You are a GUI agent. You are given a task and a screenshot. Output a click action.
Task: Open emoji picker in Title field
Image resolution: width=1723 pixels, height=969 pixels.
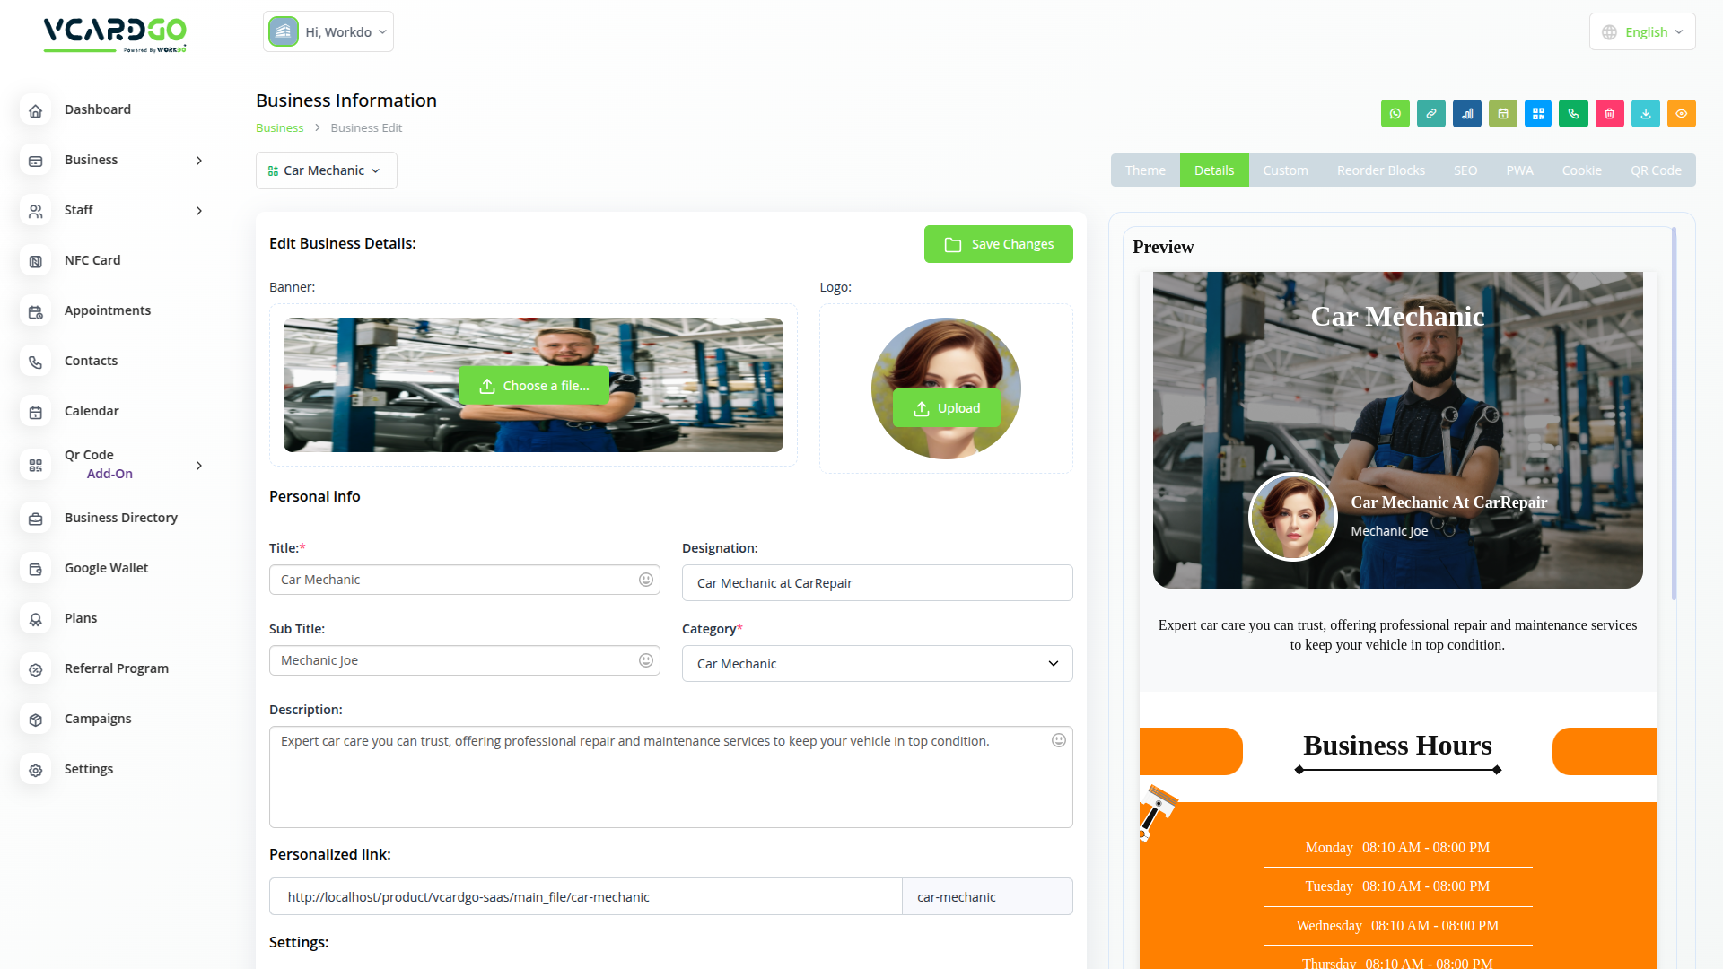(646, 580)
